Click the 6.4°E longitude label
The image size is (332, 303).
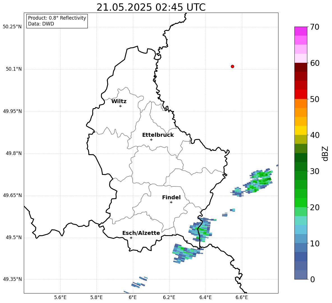pos(205,297)
